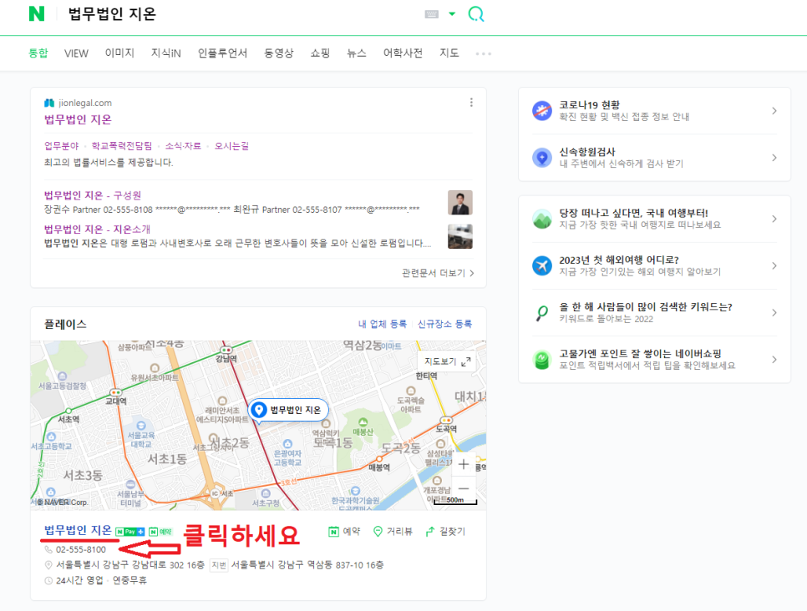
Task: Open the 법무법인 지온 - 구성원 link
Action: (93, 195)
